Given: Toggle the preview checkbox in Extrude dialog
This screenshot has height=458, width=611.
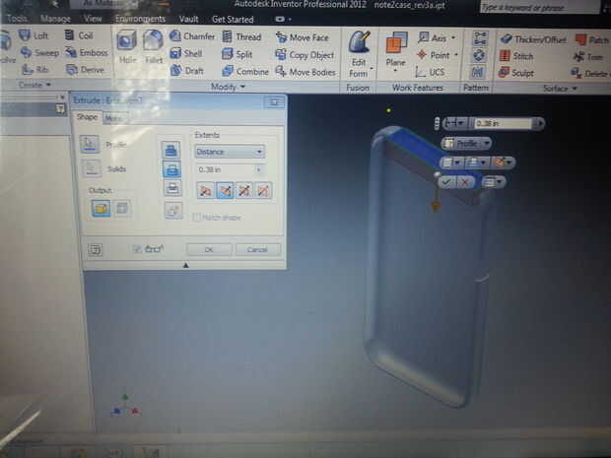Looking at the screenshot, I should (x=136, y=249).
